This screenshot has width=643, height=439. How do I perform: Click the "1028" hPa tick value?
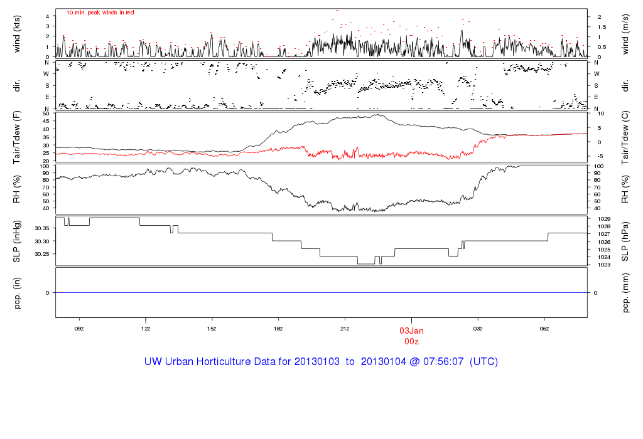pos(604,226)
